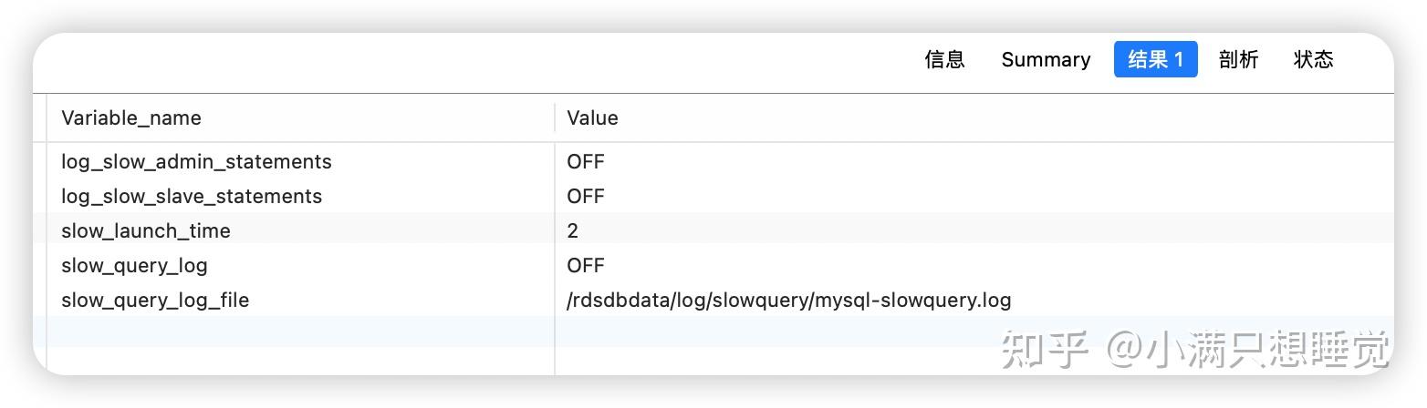
Task: Select the log_slow_slave_statements cell
Action: tap(192, 196)
